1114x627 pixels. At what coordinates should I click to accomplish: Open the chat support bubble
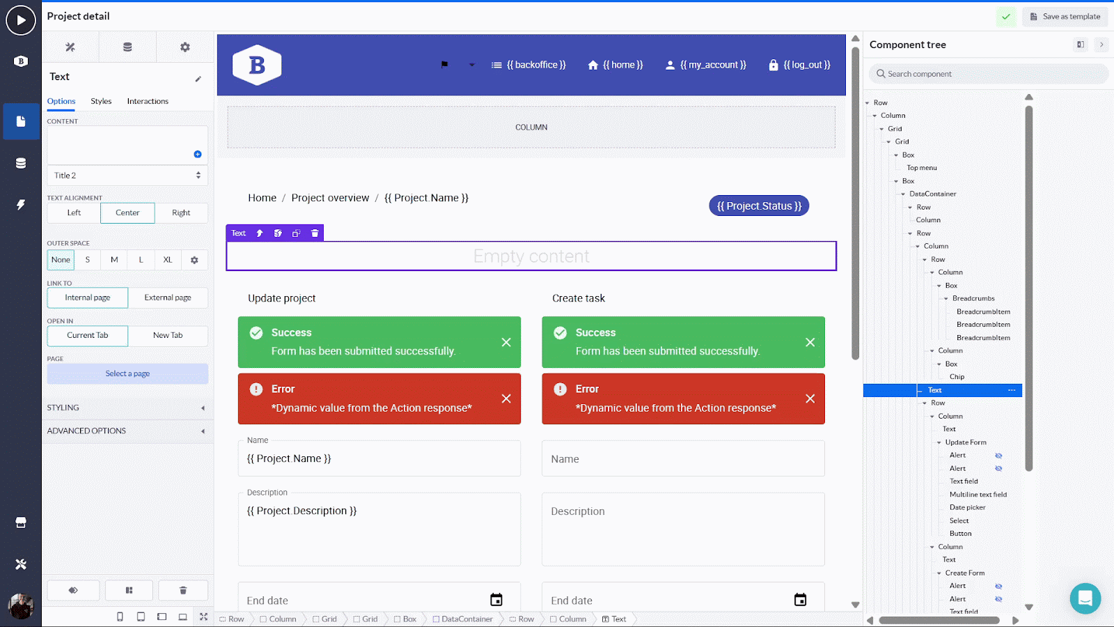click(1085, 598)
